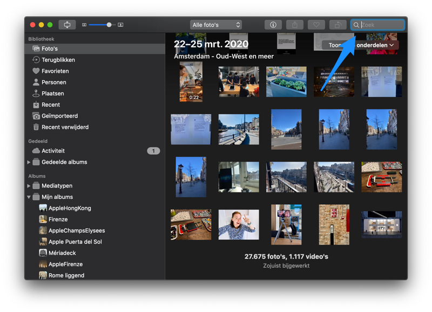The width and height of the screenshot is (432, 312).
Task: Click the Activiteit badge showing 1
Action: 153,151
